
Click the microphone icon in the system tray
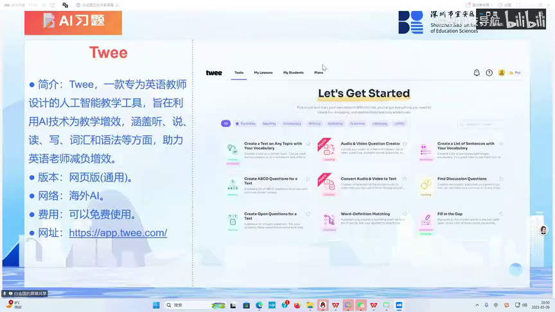pyautogui.click(x=486, y=305)
